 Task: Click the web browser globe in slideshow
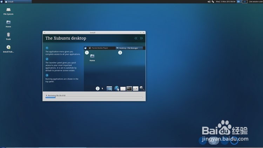point(117,89)
